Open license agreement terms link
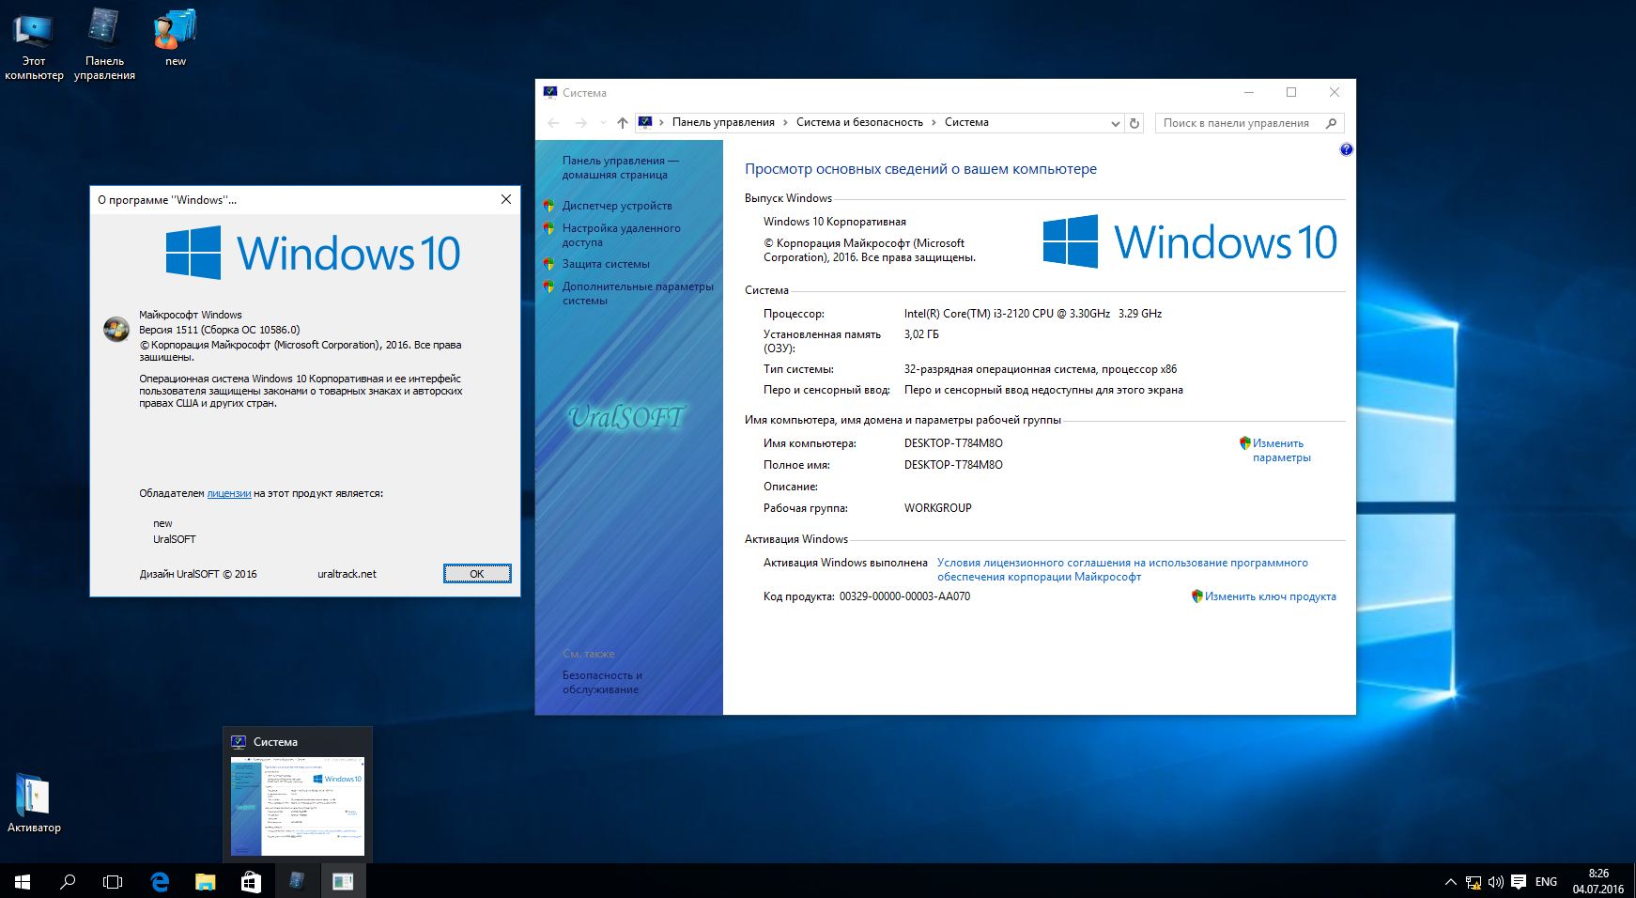Screen dimensions: 1636x898 [x=1122, y=569]
